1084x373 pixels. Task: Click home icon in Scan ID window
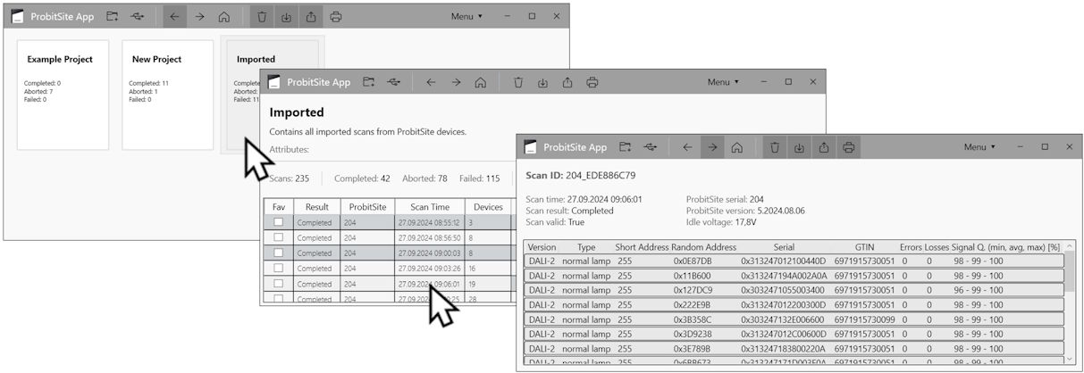[x=736, y=147]
